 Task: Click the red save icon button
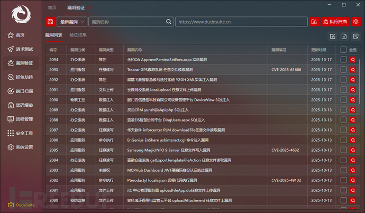point(50,22)
